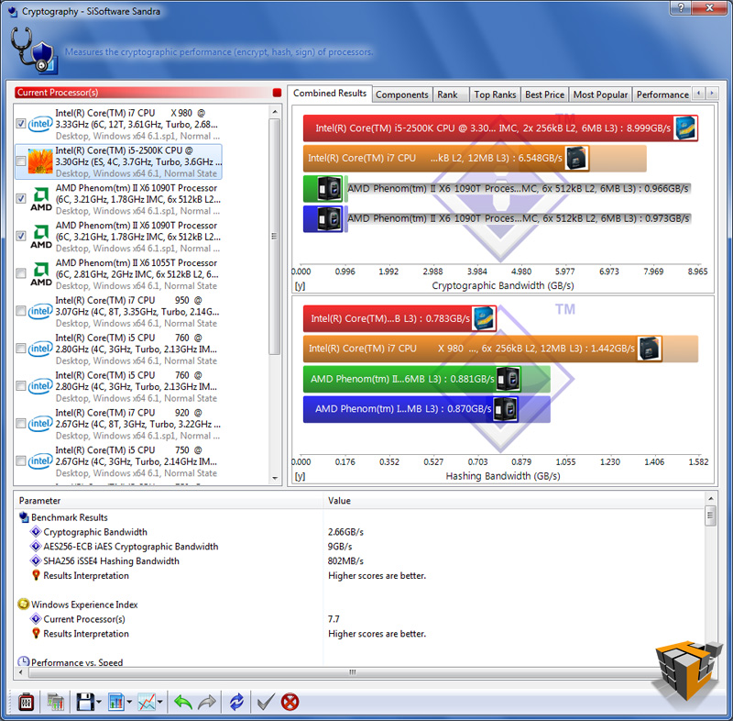This screenshot has height=721, width=733.
Task: Check the Intel Core i7 950 checkbox
Action: (x=20, y=311)
